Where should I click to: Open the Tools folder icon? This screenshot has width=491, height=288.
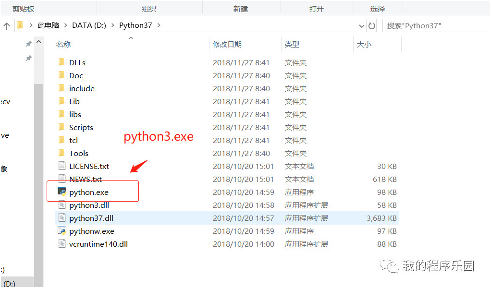point(61,153)
